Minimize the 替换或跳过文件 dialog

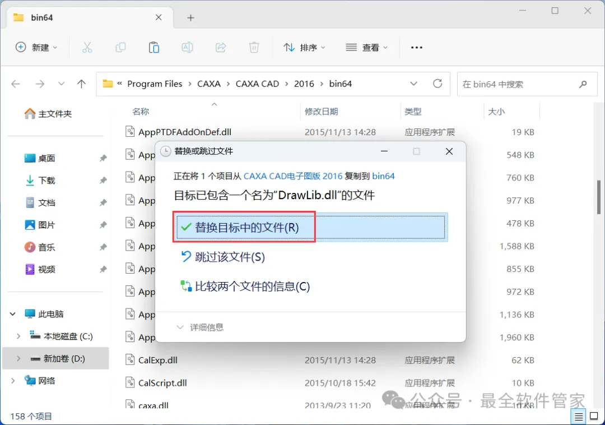(x=384, y=151)
